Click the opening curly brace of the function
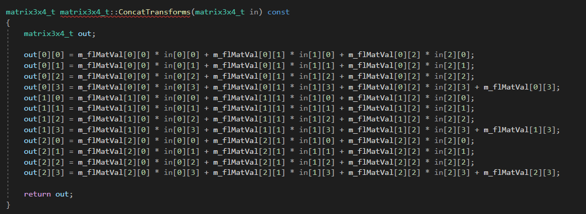 click(x=8, y=23)
